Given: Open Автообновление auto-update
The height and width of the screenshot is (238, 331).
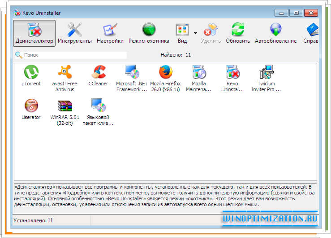Looking at the screenshot, I should 275,33.
